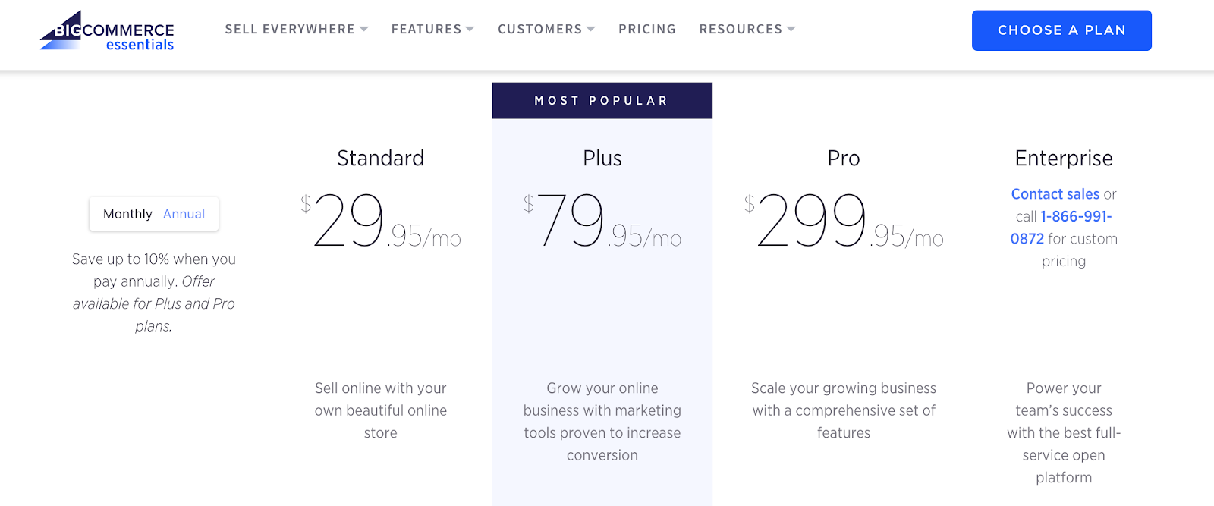Select Monthly billing option

[127, 214]
